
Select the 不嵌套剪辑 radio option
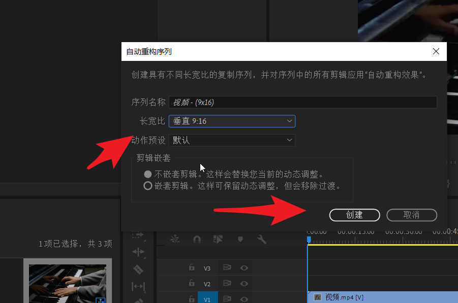click(x=148, y=175)
